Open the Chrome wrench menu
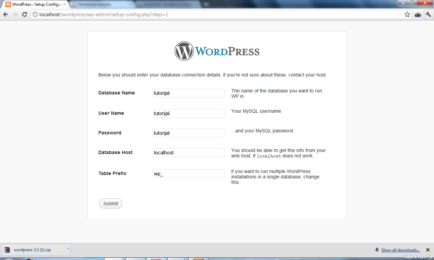The image size is (434, 260). [428, 15]
